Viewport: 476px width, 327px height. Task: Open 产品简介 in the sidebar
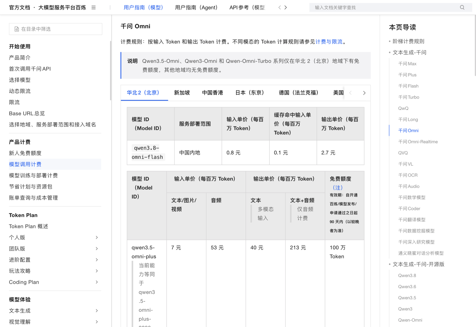tap(20, 58)
